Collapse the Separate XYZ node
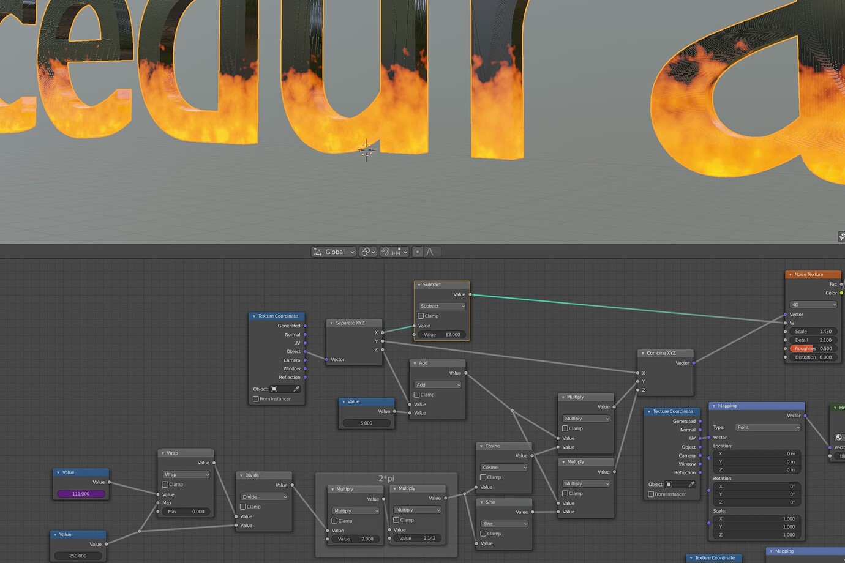The height and width of the screenshot is (563, 845). point(331,323)
